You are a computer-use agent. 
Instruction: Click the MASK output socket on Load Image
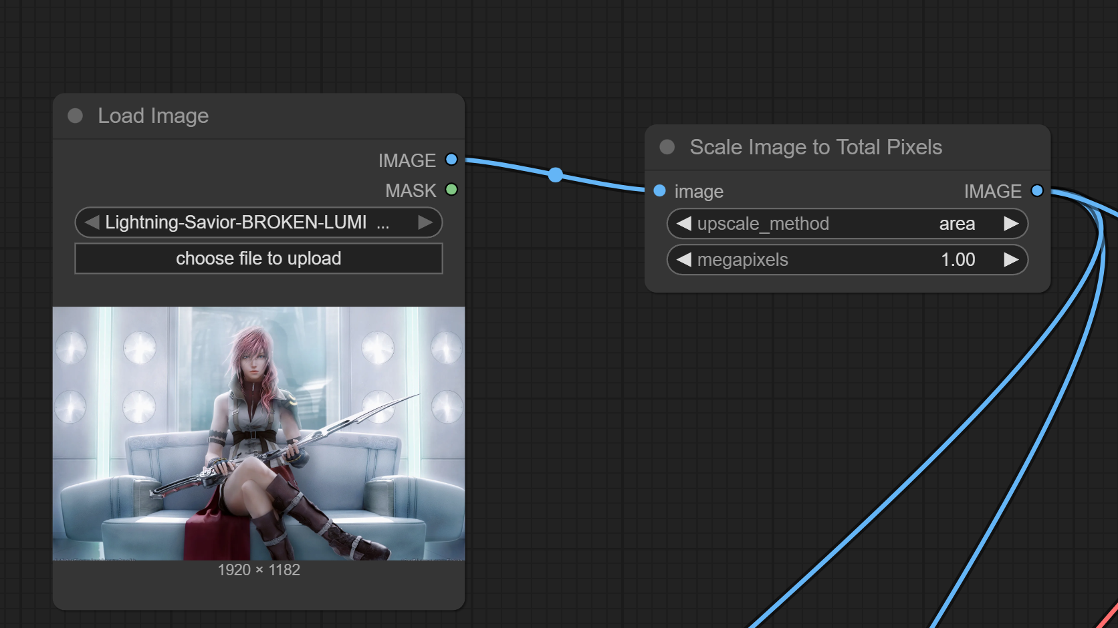[451, 190]
